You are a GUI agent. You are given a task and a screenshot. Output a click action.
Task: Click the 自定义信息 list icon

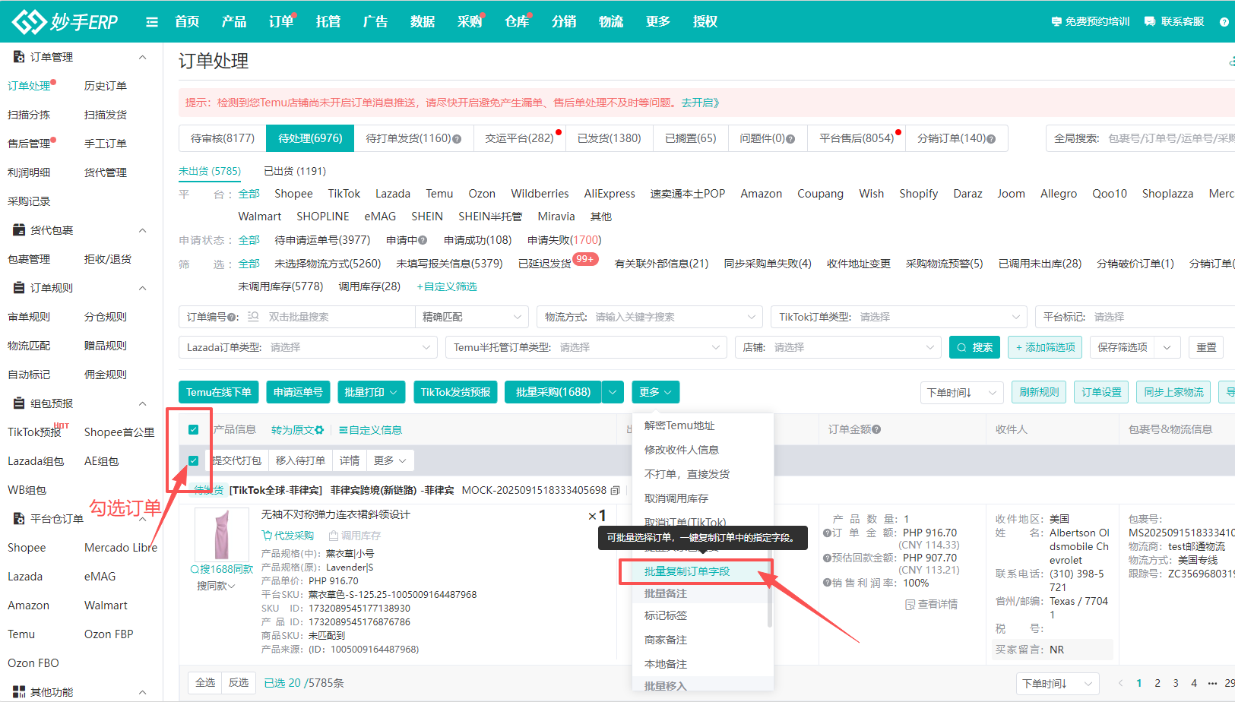coord(343,430)
